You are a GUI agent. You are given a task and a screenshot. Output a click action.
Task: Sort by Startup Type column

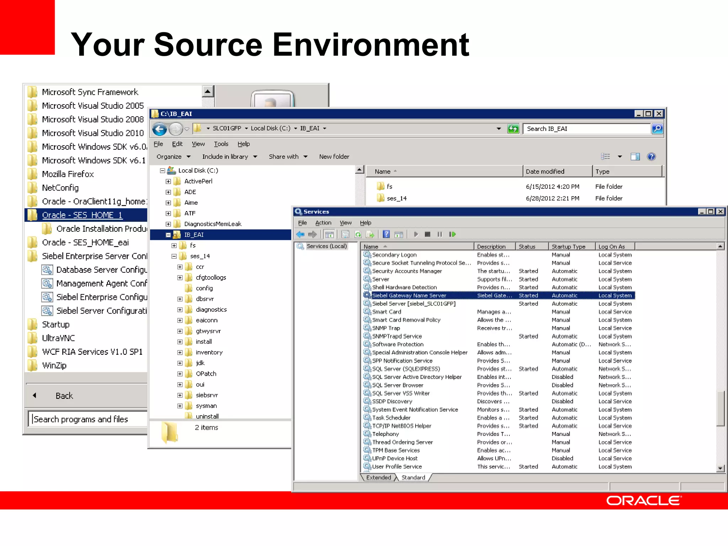[572, 246]
